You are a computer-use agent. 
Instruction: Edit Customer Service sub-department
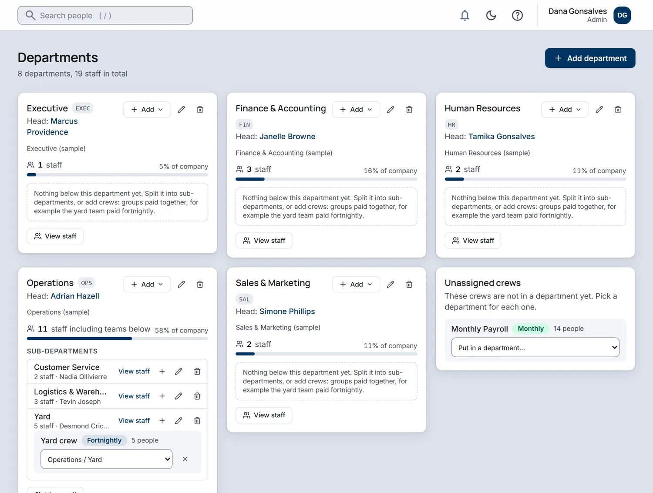click(178, 371)
